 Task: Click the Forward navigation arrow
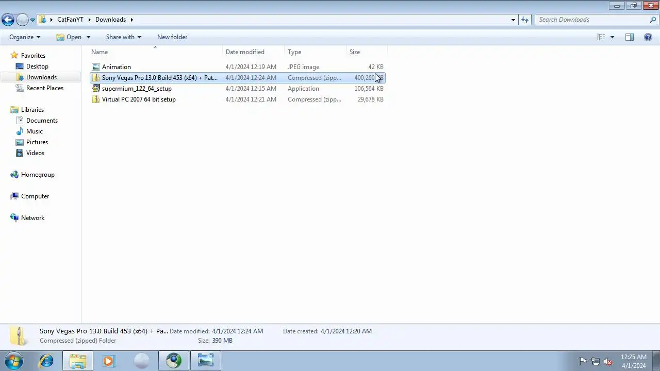point(22,20)
